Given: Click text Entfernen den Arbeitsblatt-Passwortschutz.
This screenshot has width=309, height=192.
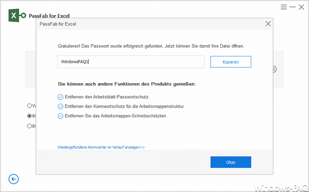Looking at the screenshot, I should click(107, 97).
